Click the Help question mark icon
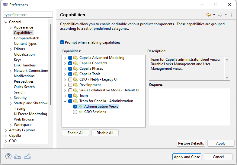237x165 pixels. click(8, 157)
